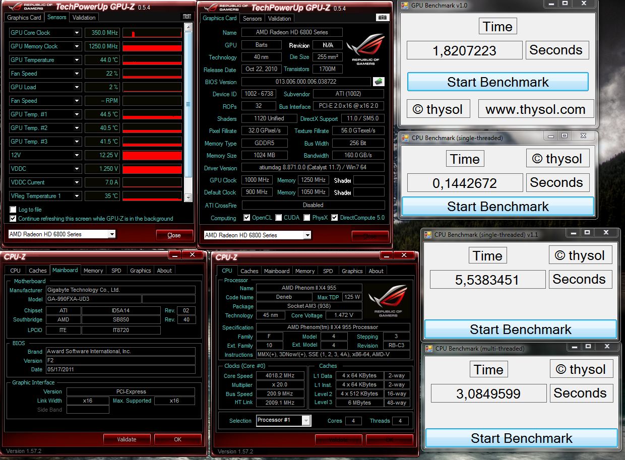Start the CPU Benchmark (single-threaded) v1.1 run
Screen dimensions: 625x460
pyautogui.click(x=521, y=330)
